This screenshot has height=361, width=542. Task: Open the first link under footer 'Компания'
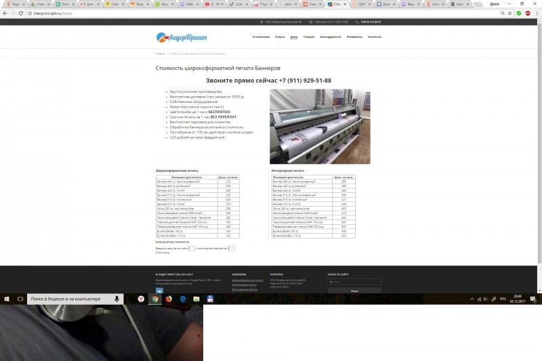point(247,280)
